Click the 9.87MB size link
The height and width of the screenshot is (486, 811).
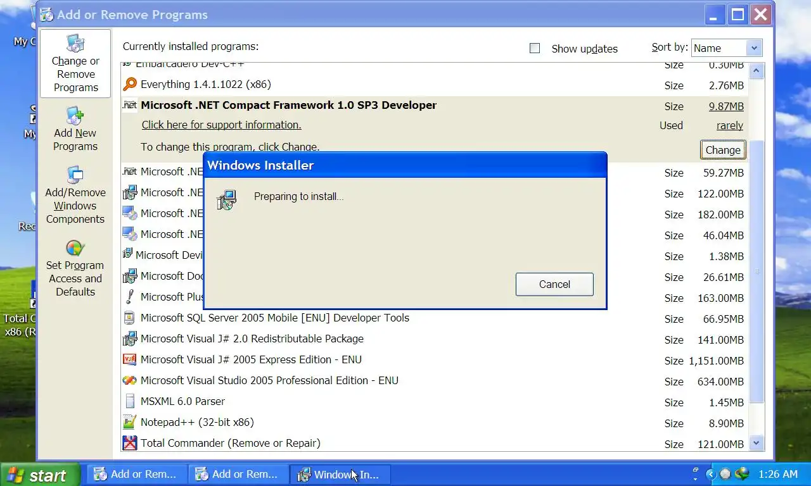point(726,106)
